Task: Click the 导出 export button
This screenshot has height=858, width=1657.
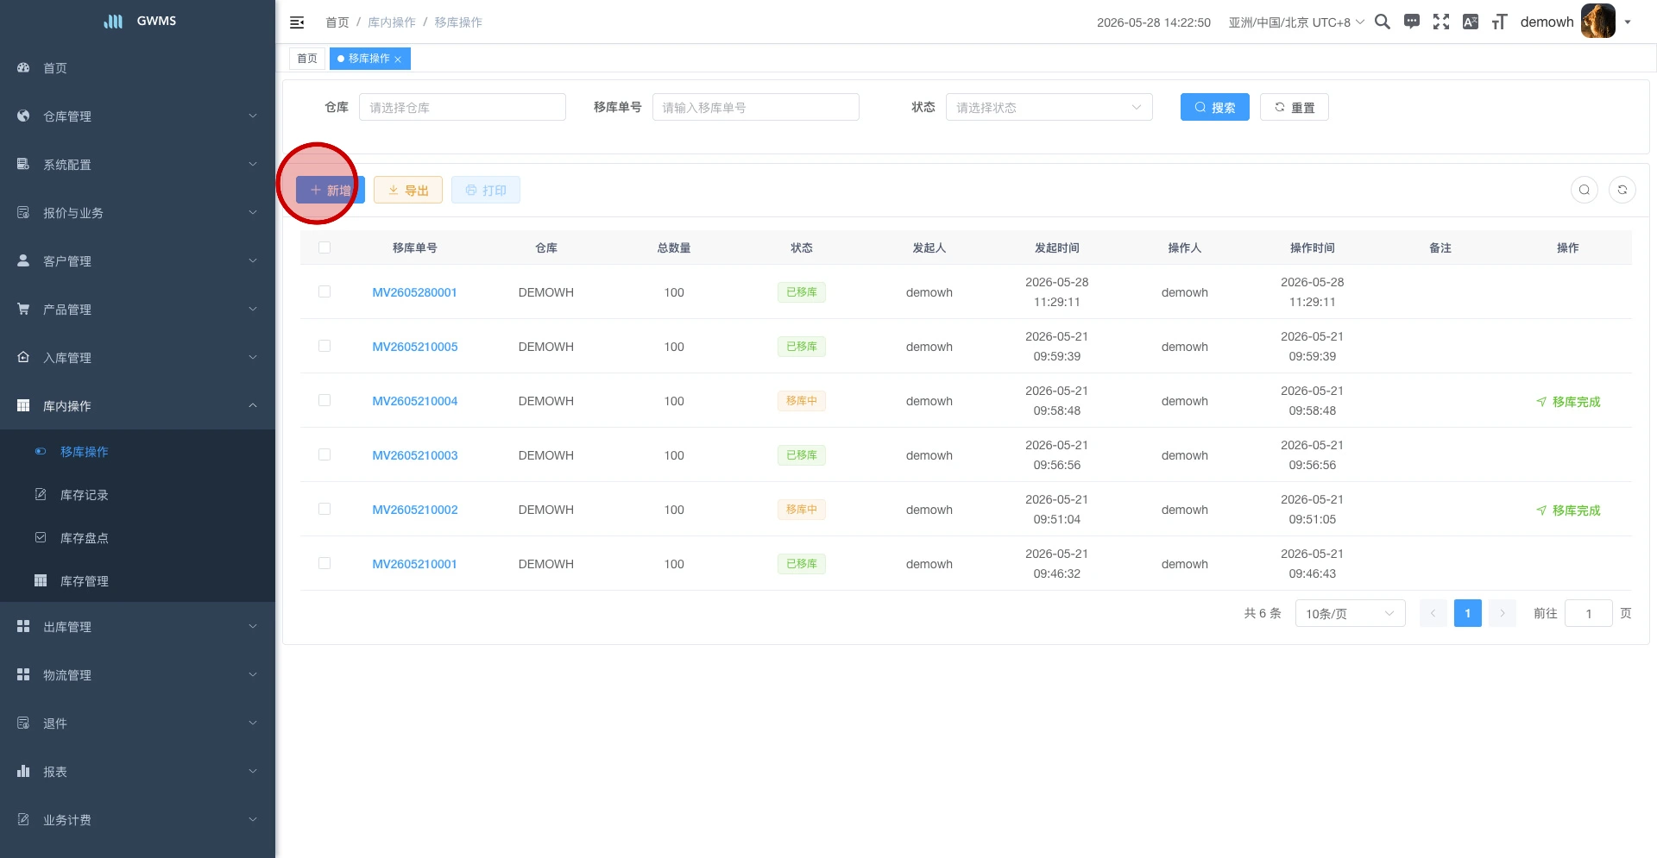Action: click(x=408, y=190)
